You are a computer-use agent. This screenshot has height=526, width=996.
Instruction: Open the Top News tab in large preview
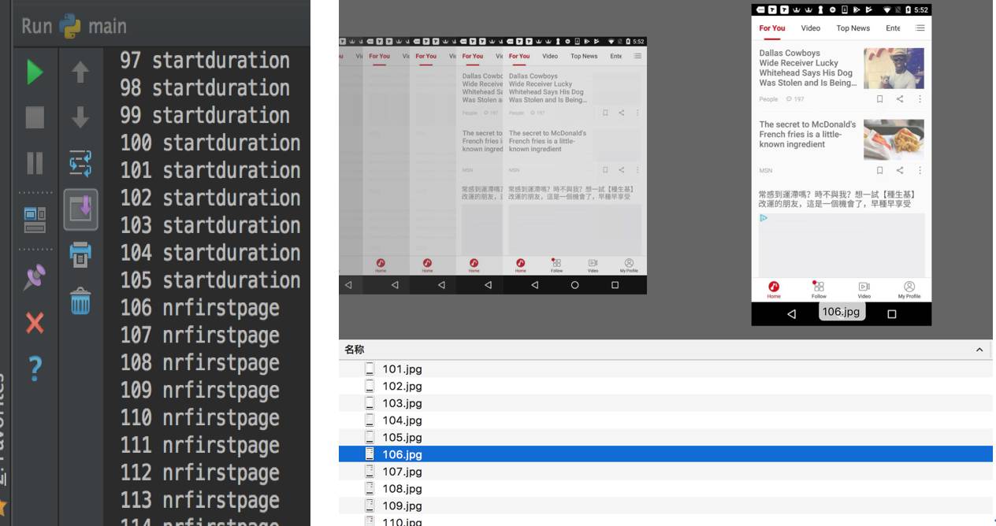853,28
